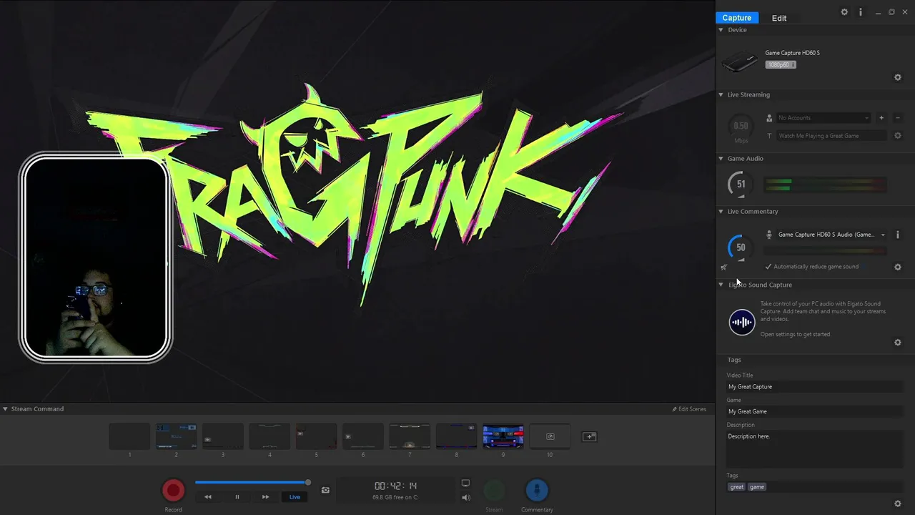The image size is (915, 515).
Task: Take a screenshot with the camera icon
Action: point(325,490)
